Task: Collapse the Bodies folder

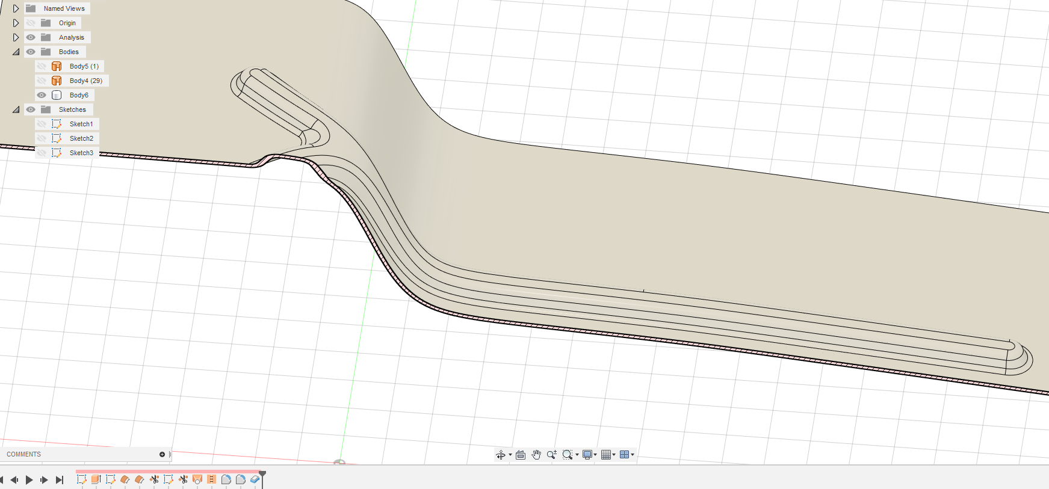Action: pyautogui.click(x=16, y=52)
